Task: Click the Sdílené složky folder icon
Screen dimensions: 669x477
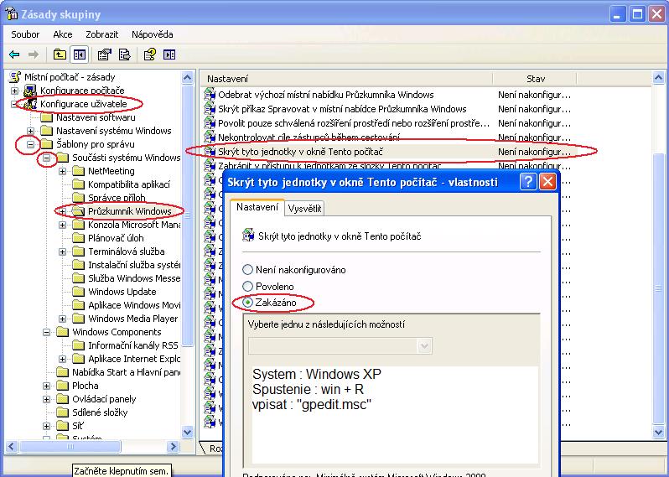Action: [63, 412]
